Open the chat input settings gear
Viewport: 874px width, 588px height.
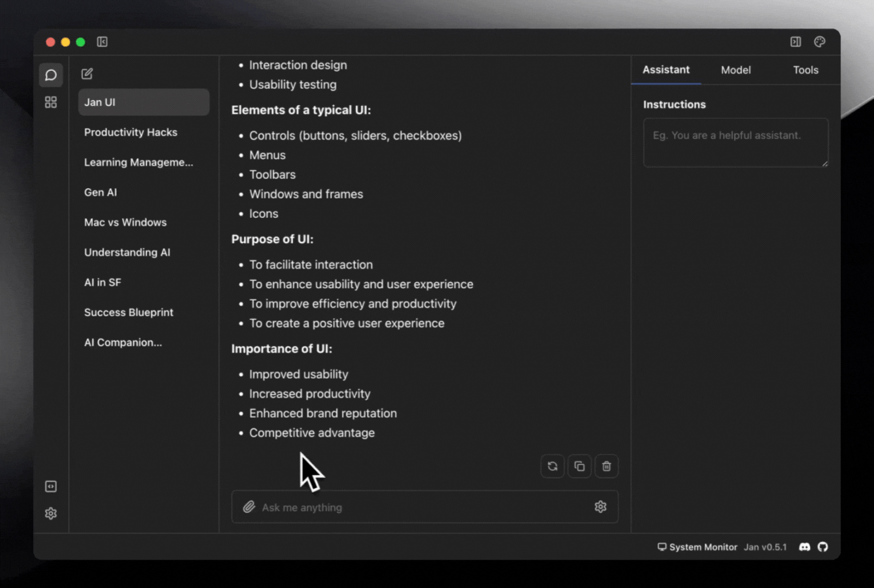pyautogui.click(x=600, y=507)
